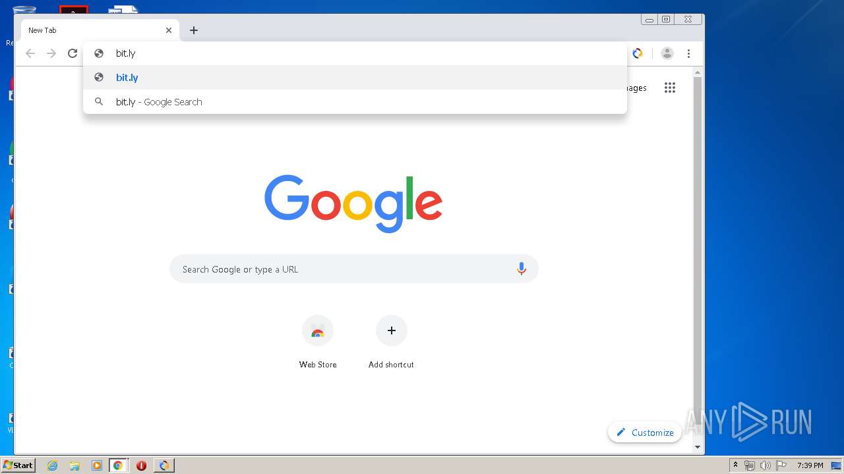844x474 pixels.
Task: Close the New Tab tab
Action: 169,30
